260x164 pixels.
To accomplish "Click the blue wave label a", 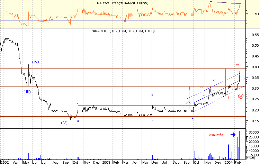I will pyautogui.click(x=78, y=121).
